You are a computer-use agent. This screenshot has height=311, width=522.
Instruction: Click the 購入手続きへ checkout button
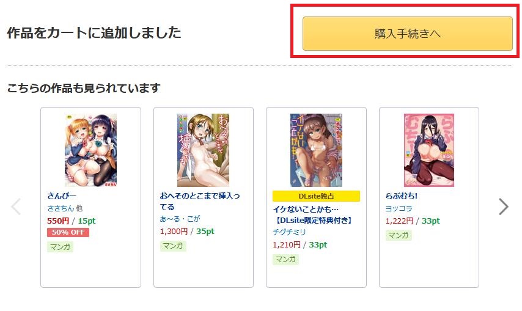pos(407,34)
